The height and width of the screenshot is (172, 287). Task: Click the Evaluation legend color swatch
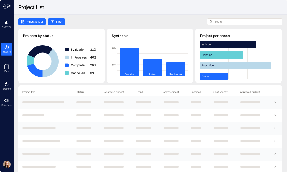point(67,50)
